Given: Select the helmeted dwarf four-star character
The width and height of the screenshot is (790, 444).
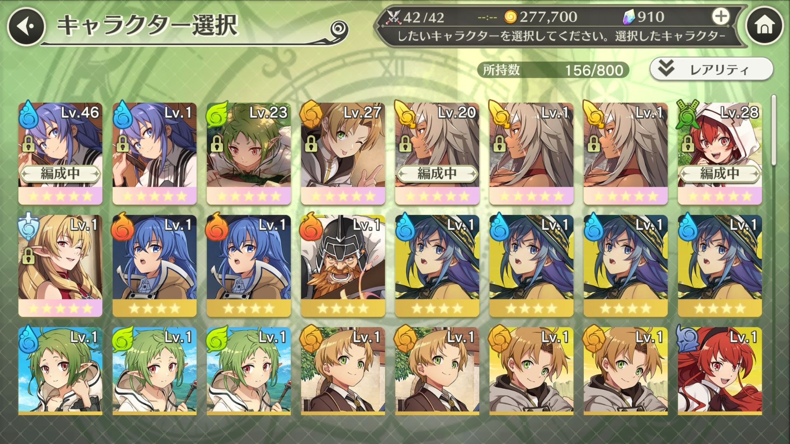Looking at the screenshot, I should [x=343, y=266].
